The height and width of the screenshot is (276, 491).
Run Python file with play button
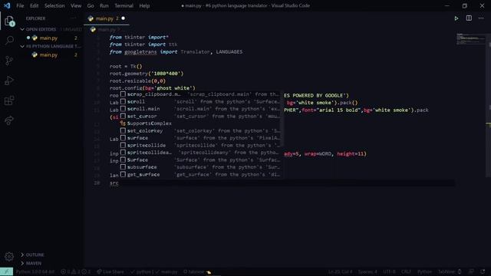pos(456,18)
